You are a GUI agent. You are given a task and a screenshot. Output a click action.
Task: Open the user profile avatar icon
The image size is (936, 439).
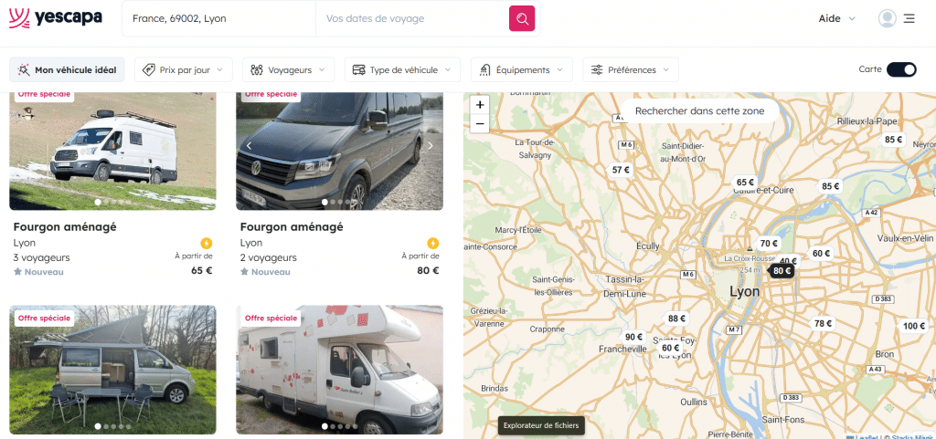pyautogui.click(x=887, y=18)
